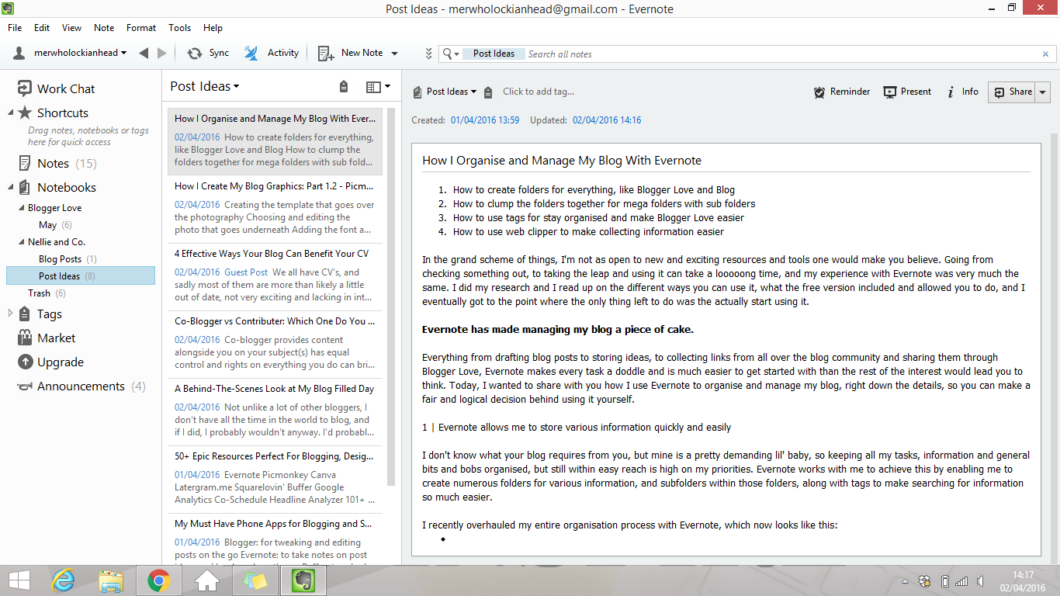Click the created date 01/04/2016 13:59
The image size is (1060, 596).
point(485,120)
